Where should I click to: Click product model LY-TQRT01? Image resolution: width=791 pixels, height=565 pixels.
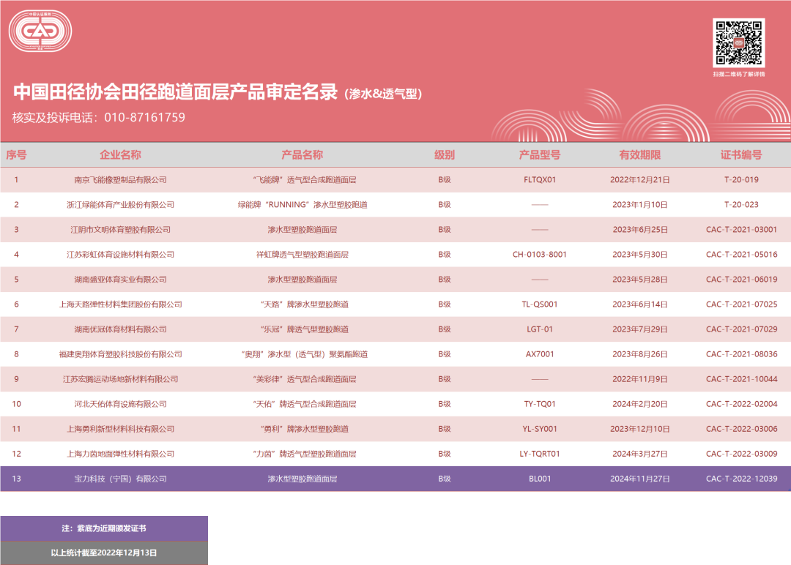pos(540,454)
